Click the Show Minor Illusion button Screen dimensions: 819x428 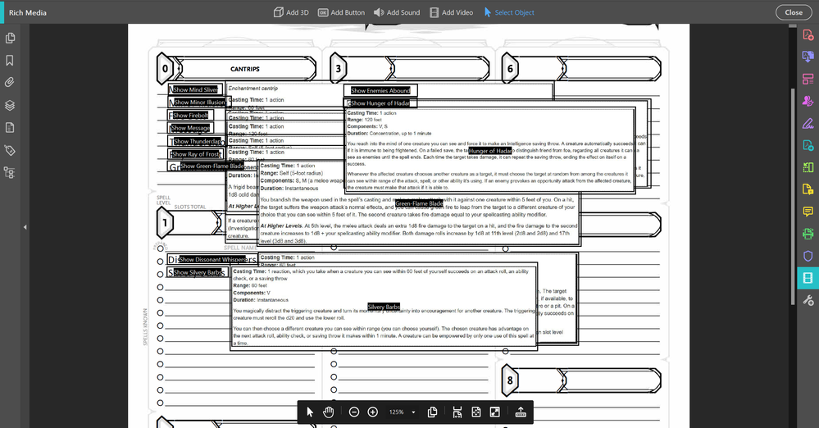tap(199, 102)
